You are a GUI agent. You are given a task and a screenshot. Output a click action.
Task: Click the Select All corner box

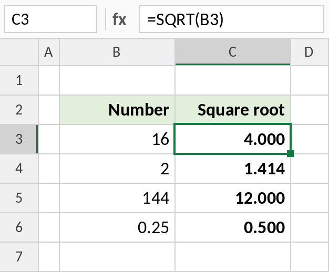19,52
